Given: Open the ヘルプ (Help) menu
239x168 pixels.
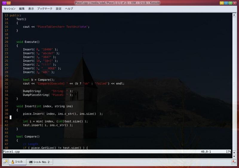Looking at the screenshot, I should 69,9.
